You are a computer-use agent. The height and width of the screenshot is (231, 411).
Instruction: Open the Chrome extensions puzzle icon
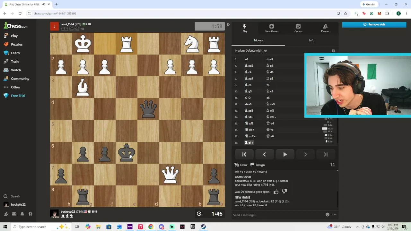point(387,13)
